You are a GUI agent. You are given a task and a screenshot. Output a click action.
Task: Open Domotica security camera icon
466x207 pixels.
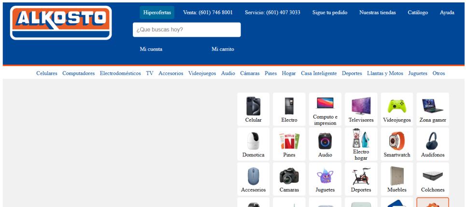pos(253,141)
